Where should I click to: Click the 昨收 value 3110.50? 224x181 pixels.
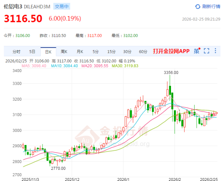click(x=59, y=36)
